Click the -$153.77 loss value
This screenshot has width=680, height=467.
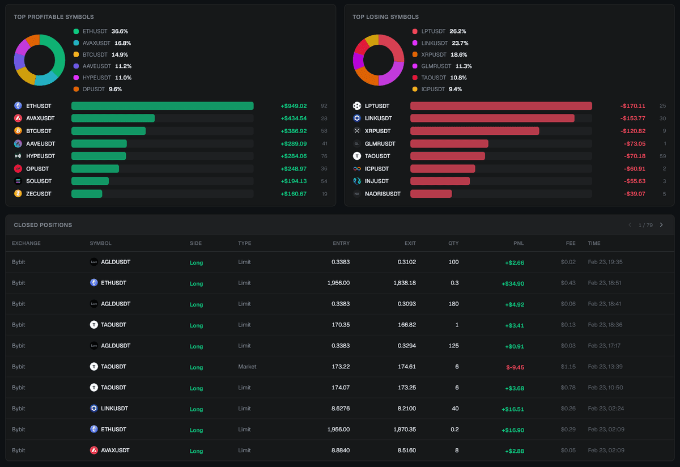point(632,118)
